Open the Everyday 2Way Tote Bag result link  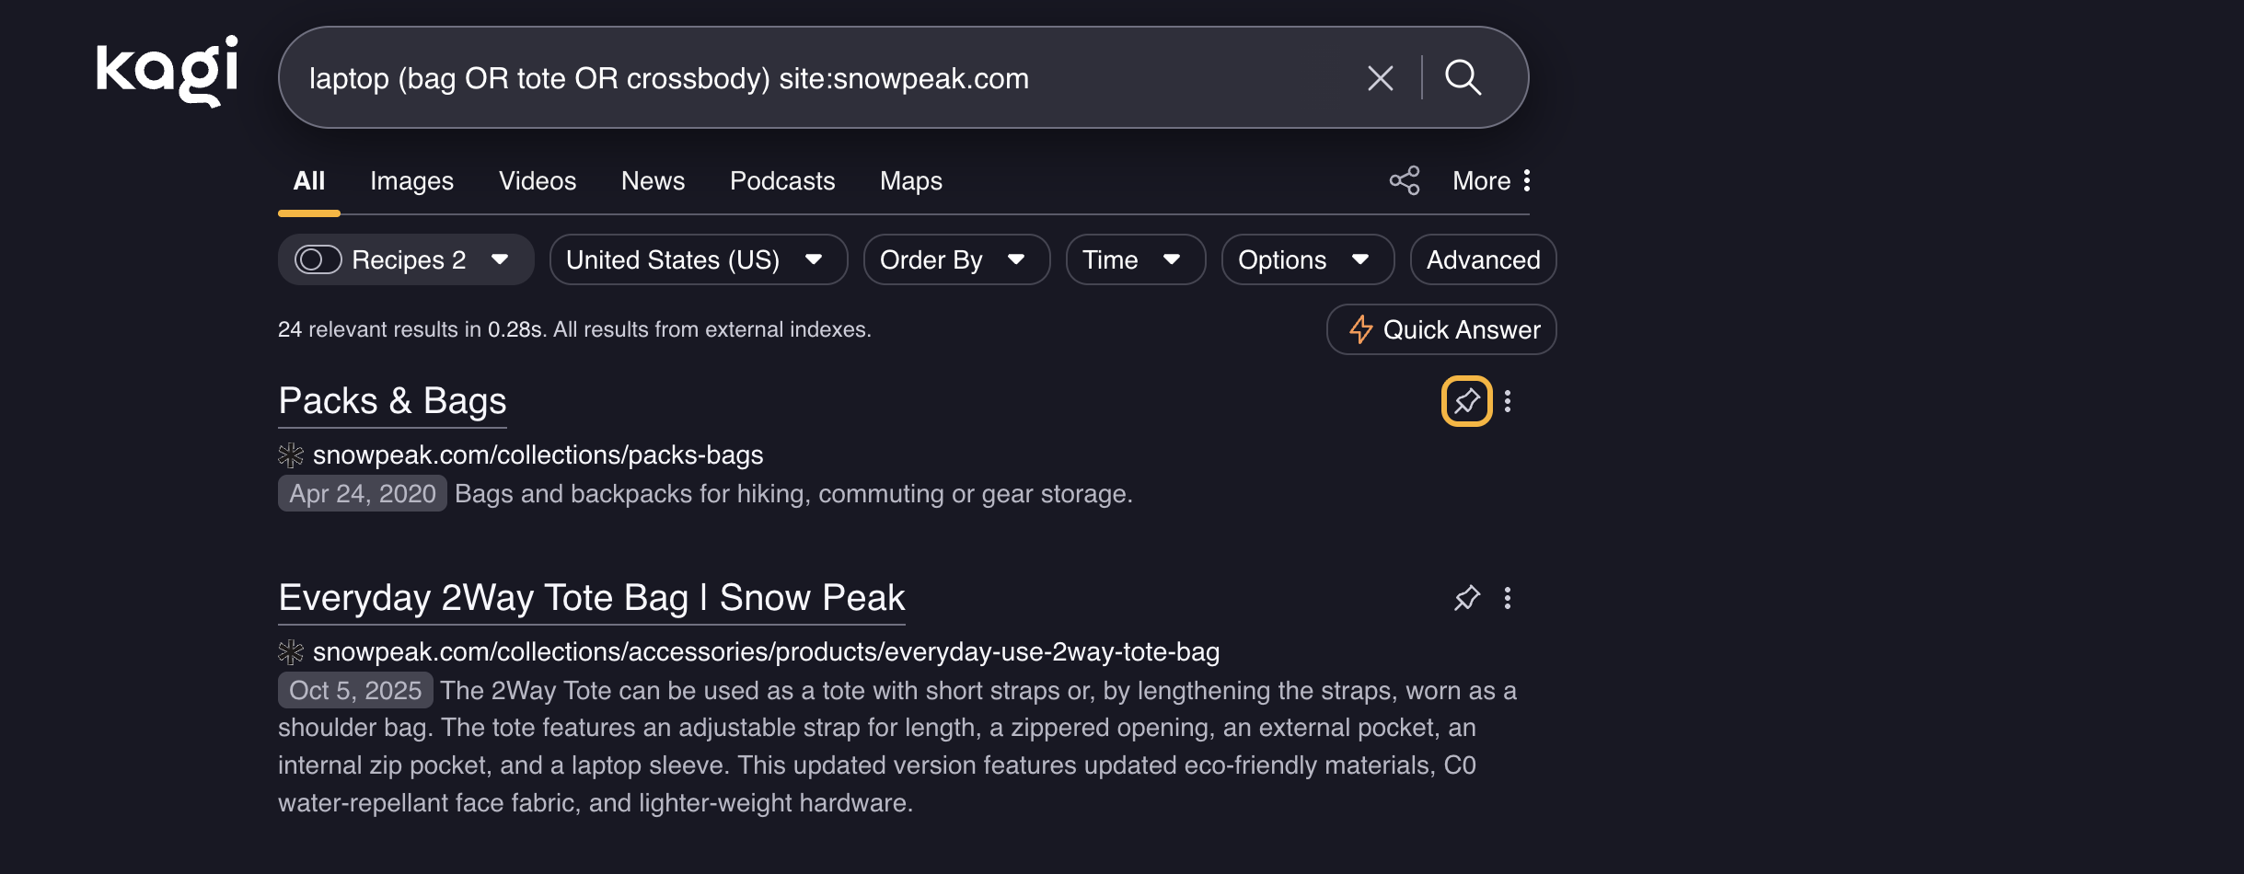tap(591, 598)
